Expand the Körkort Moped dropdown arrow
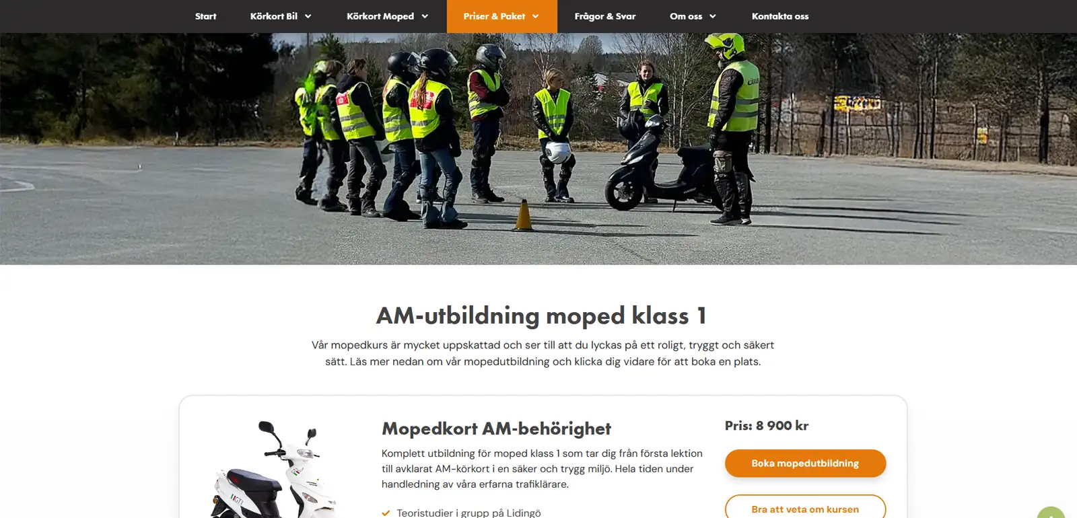The image size is (1077, 518). 425,16
